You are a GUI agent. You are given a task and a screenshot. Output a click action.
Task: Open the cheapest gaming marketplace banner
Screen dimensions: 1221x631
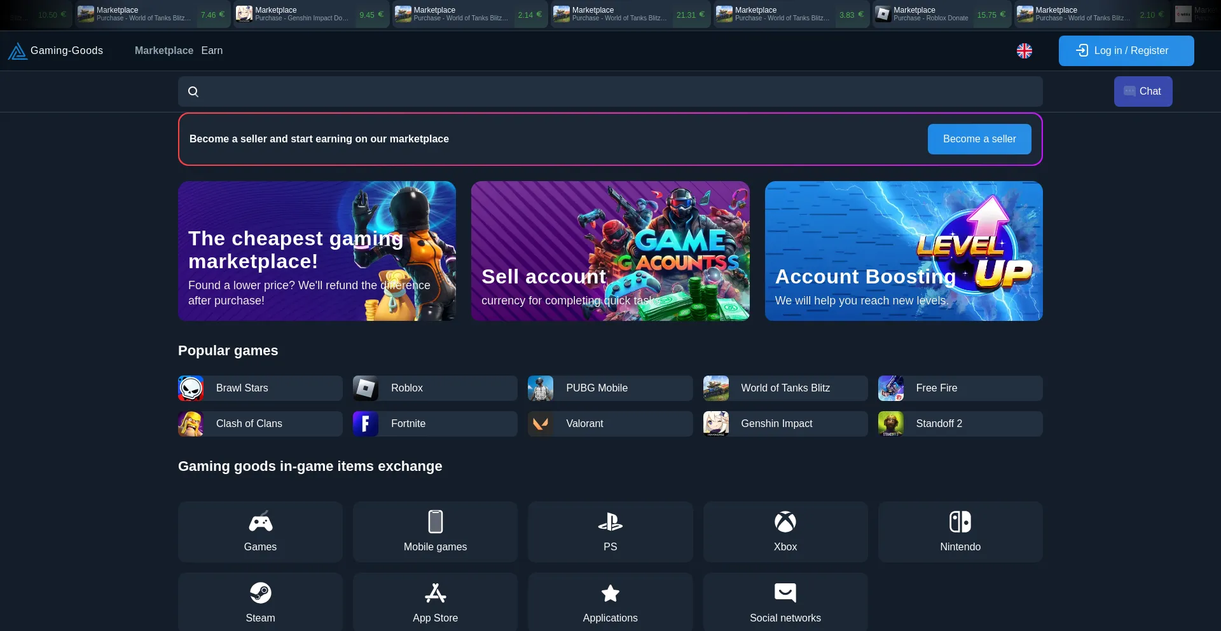point(317,251)
